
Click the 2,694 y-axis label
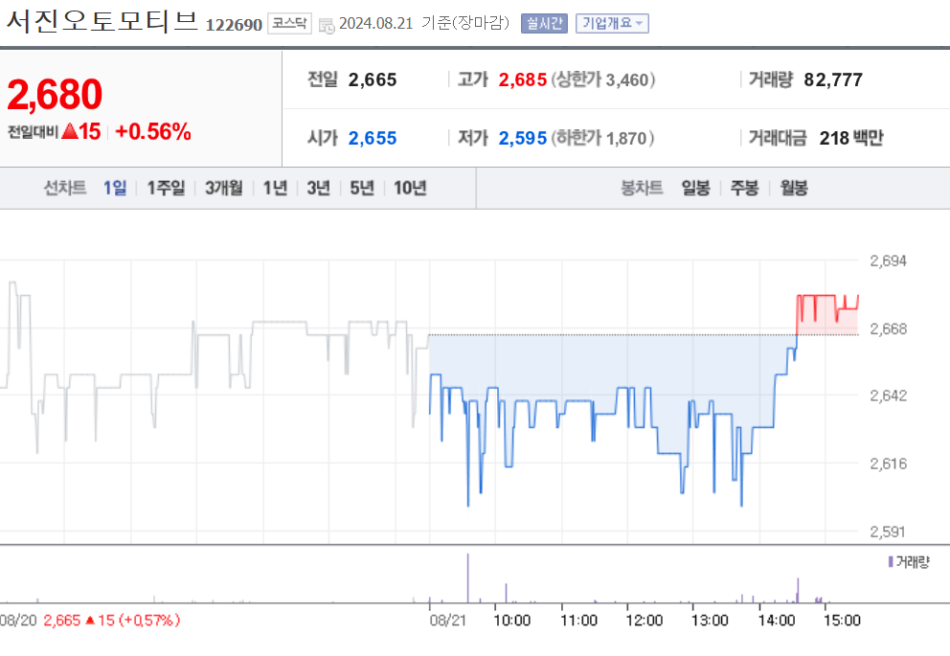(888, 261)
